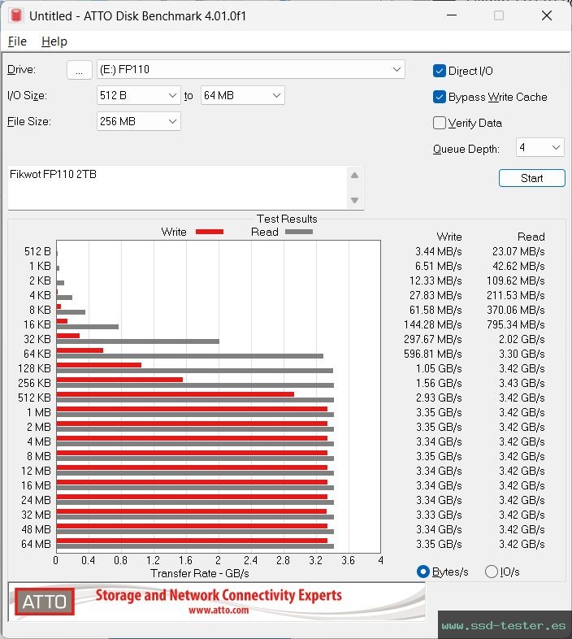Viewport: 572px width, 639px height.
Task: Toggle the Direct I/O checkbox
Action: 440,71
